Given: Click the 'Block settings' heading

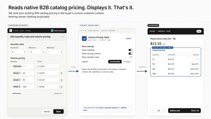Looking at the screenshot, I should pyautogui.click(x=88, y=46).
